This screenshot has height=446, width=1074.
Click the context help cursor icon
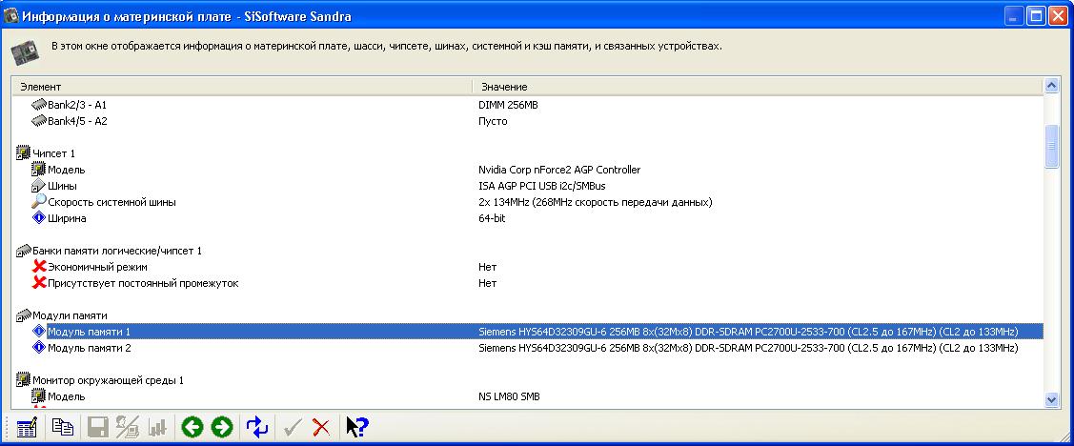pos(356,428)
